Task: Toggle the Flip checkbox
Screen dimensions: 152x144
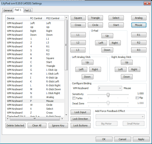Action: tap(137, 98)
